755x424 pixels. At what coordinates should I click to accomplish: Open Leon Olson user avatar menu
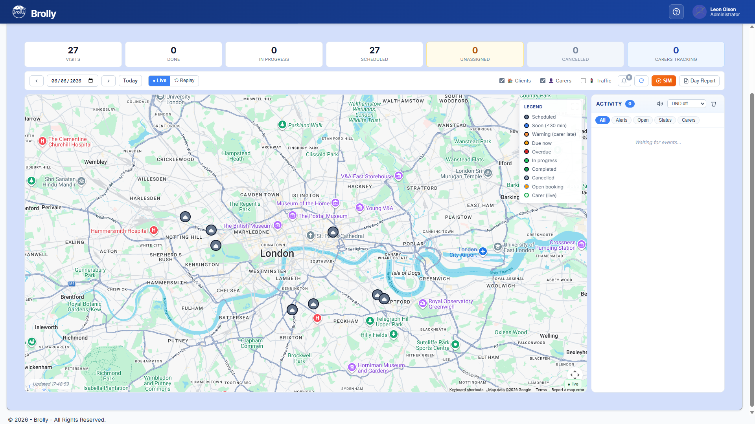(x=699, y=12)
